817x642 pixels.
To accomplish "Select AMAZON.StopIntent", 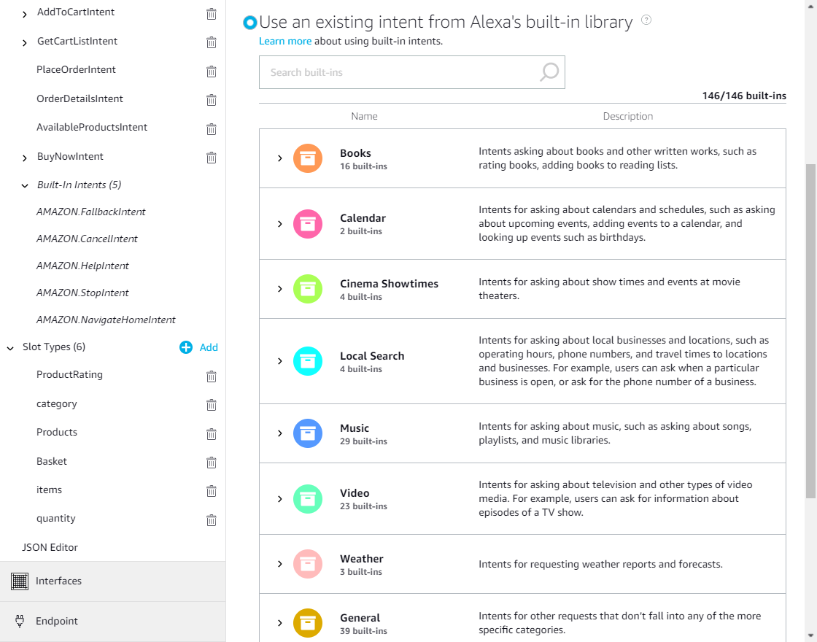I will click(x=82, y=293).
